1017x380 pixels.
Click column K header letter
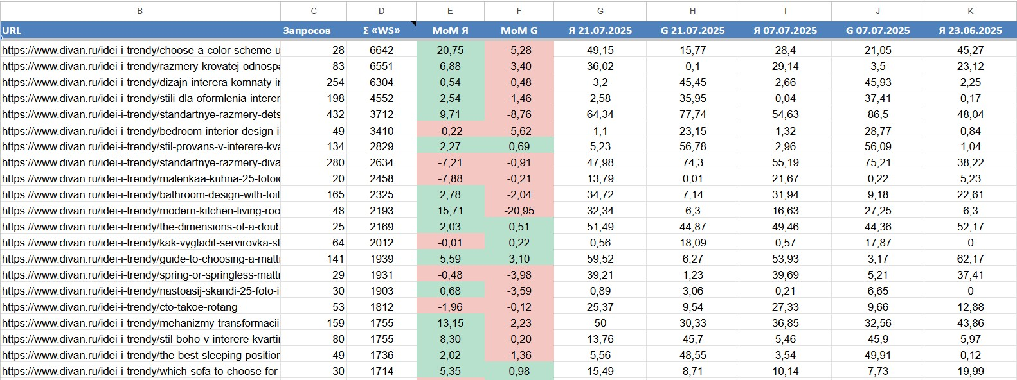970,11
